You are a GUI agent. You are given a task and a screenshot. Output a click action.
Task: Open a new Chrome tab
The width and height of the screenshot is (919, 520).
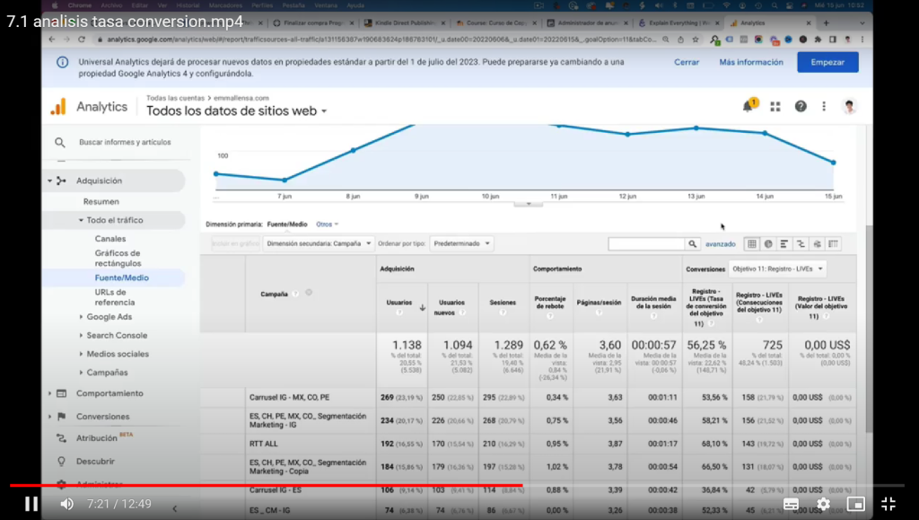[x=826, y=22]
